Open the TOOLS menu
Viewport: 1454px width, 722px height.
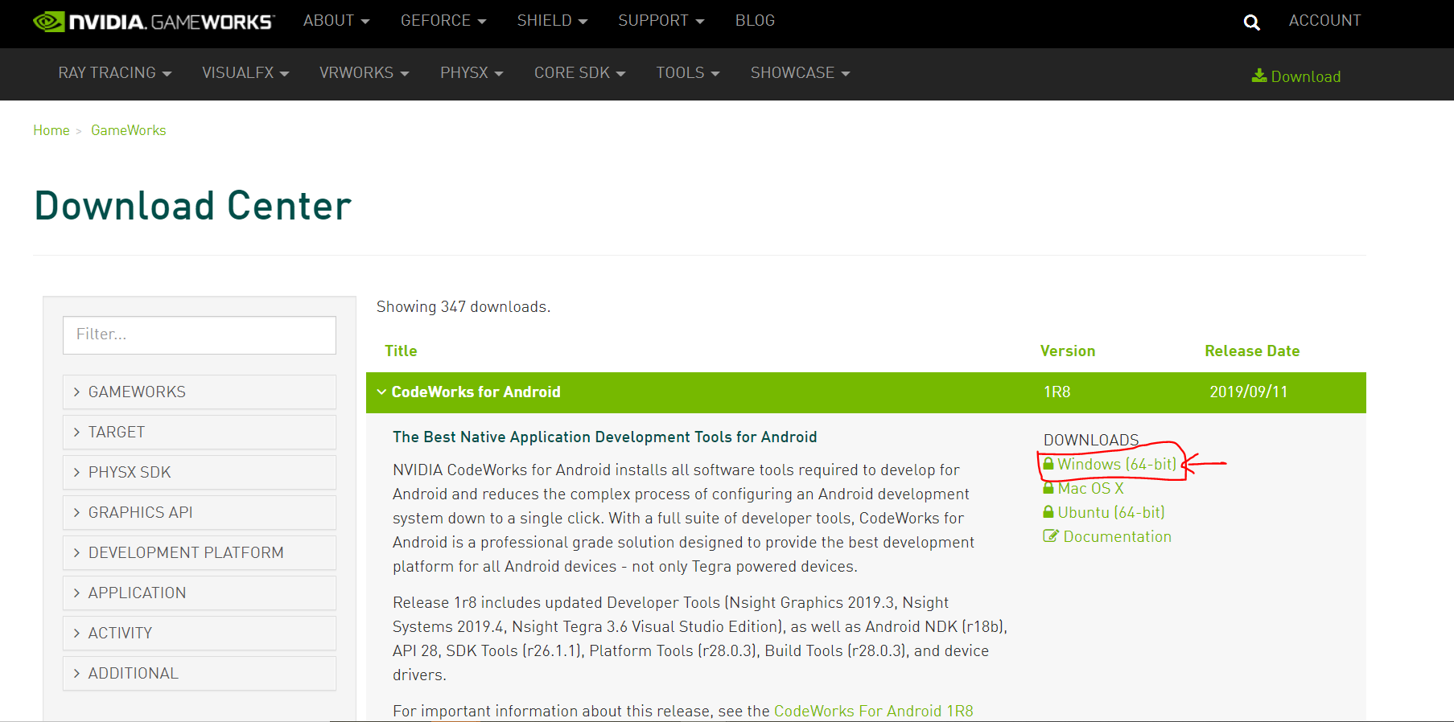click(x=688, y=73)
